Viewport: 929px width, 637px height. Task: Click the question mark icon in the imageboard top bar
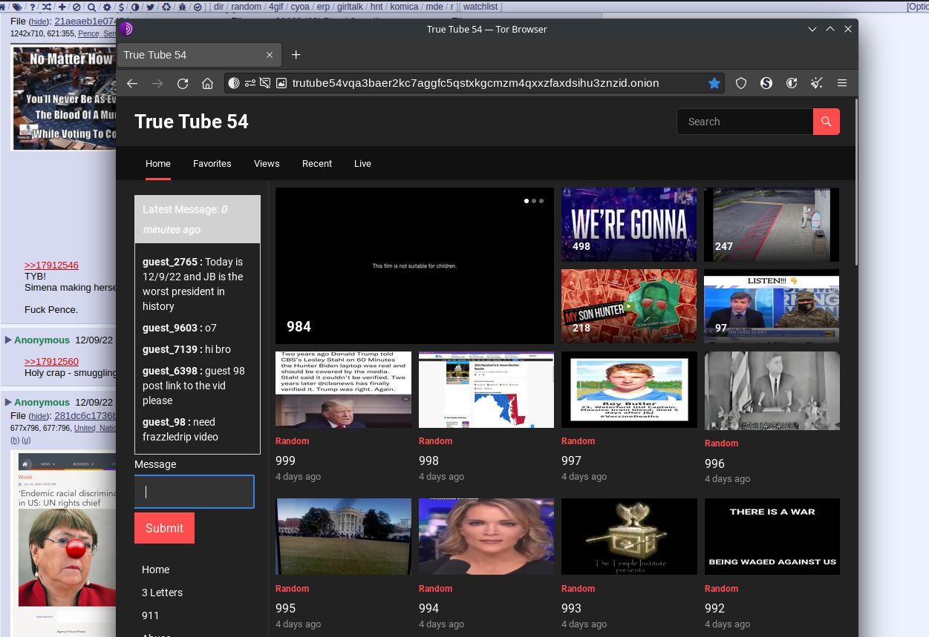pyautogui.click(x=32, y=7)
